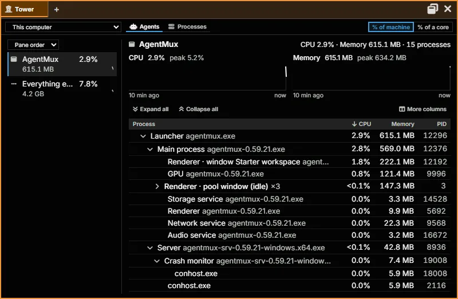Click the server icon on Processes tab
Viewport: 458px width, 299px height.
click(171, 26)
